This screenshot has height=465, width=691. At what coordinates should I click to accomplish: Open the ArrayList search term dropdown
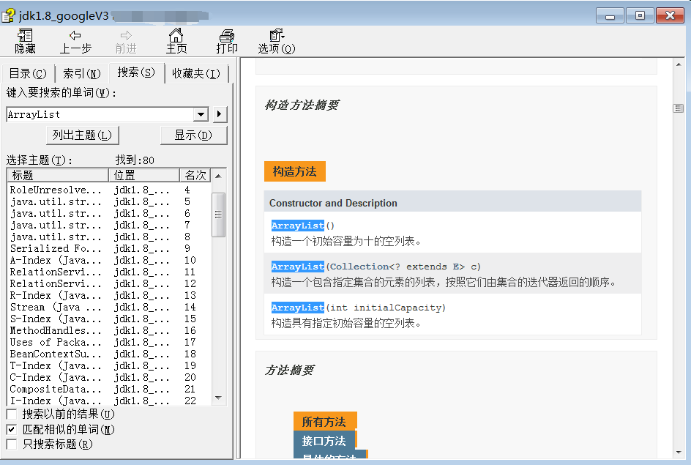point(201,114)
